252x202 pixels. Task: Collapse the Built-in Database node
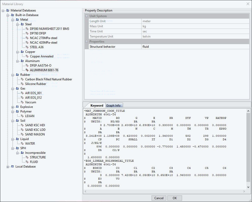[8, 15]
